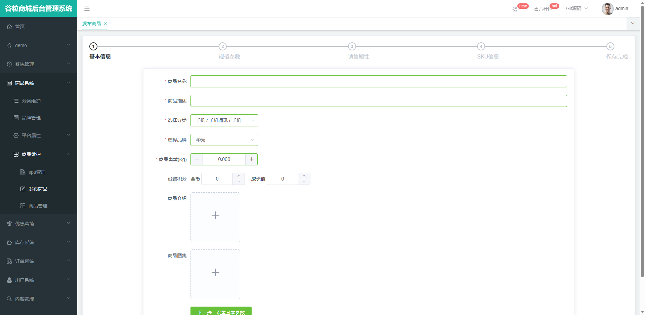Increase 金币 value with up arrow

click(x=239, y=176)
